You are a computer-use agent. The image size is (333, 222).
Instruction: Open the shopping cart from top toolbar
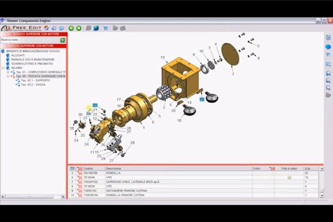point(106,28)
